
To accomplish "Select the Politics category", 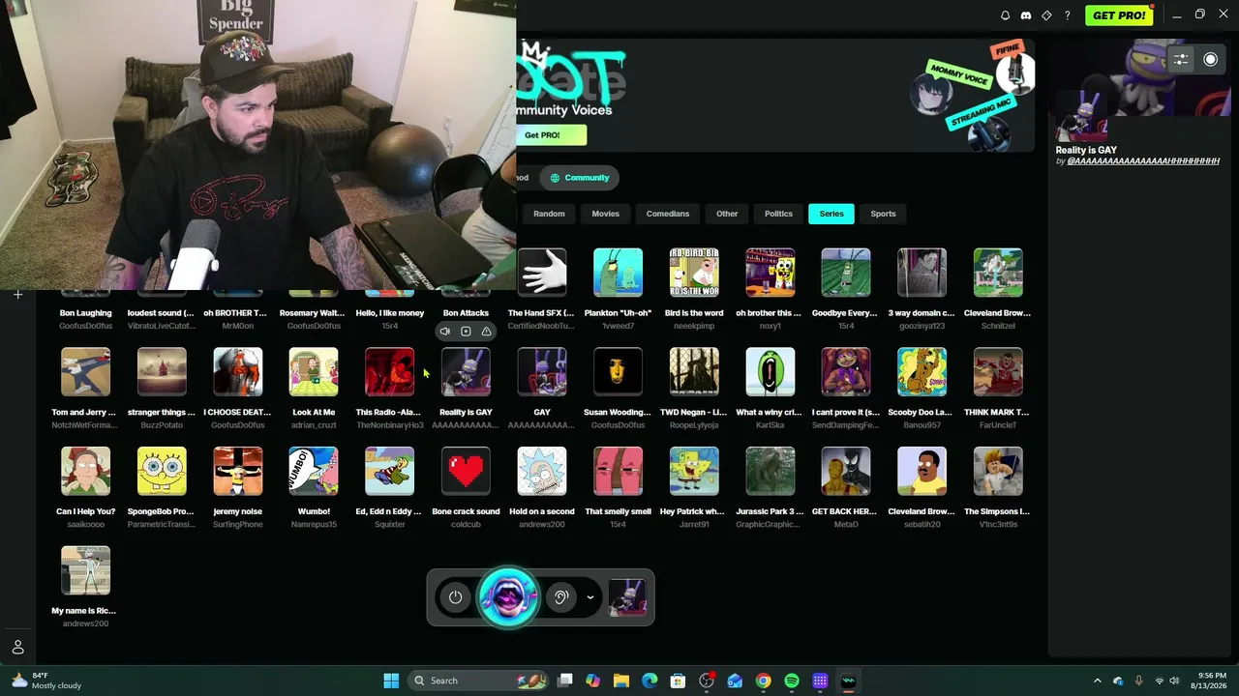I will [778, 214].
